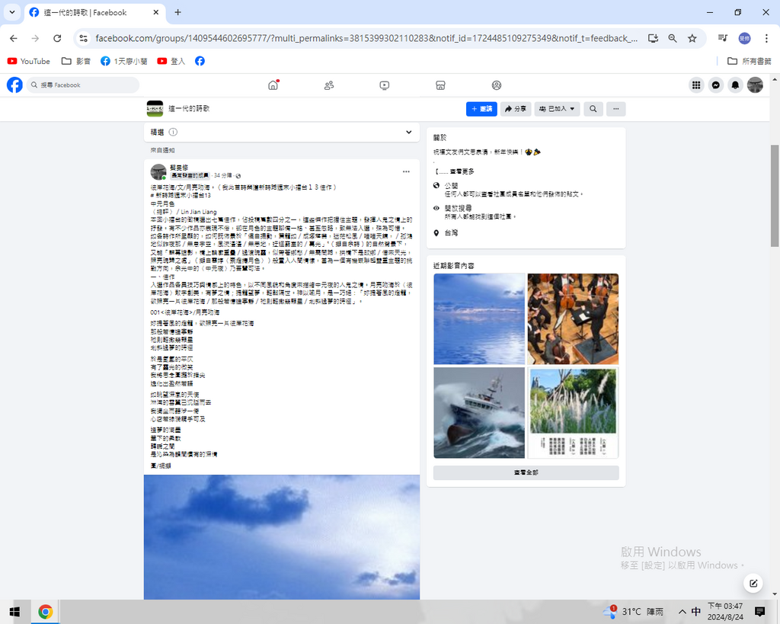Expand the 精選 featured section chevron
The image size is (780, 624).
[409, 133]
